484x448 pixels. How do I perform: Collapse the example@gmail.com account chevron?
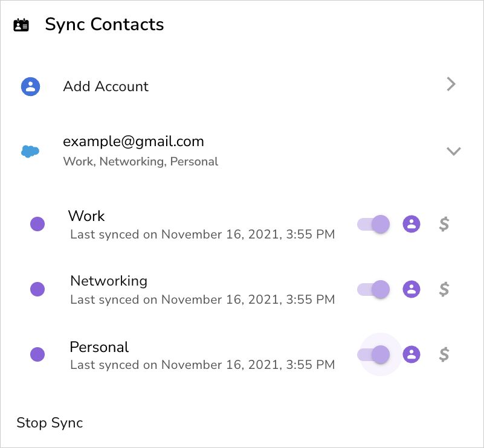click(453, 151)
